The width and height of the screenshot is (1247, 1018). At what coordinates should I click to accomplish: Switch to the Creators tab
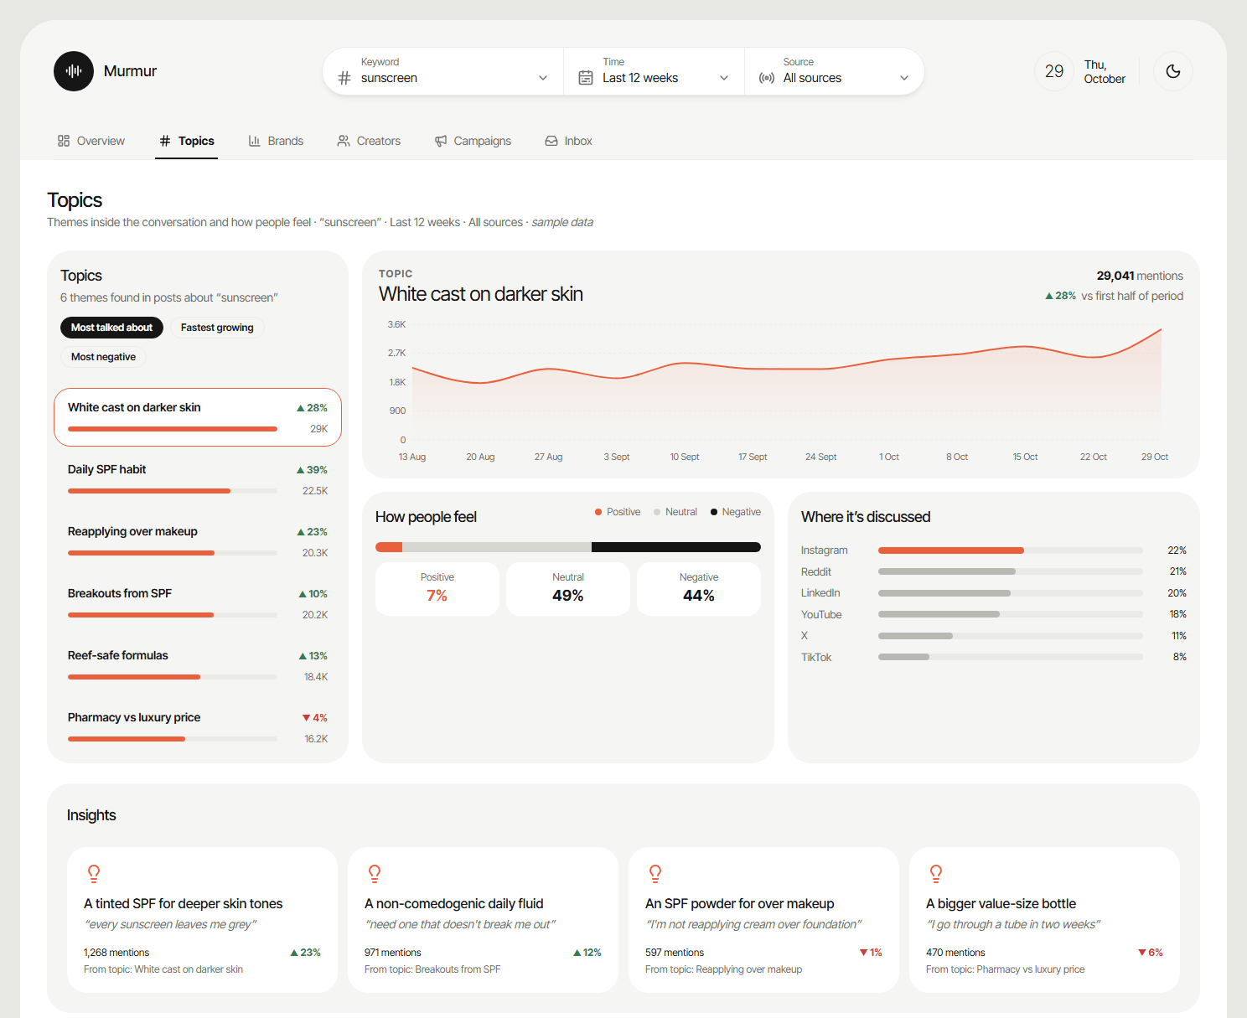point(369,141)
